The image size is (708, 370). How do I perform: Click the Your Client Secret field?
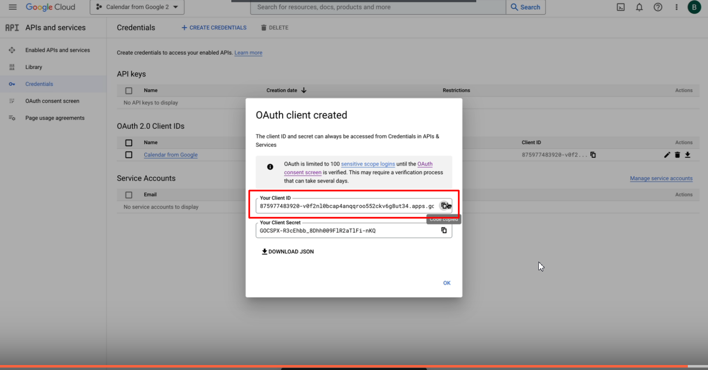354,230
